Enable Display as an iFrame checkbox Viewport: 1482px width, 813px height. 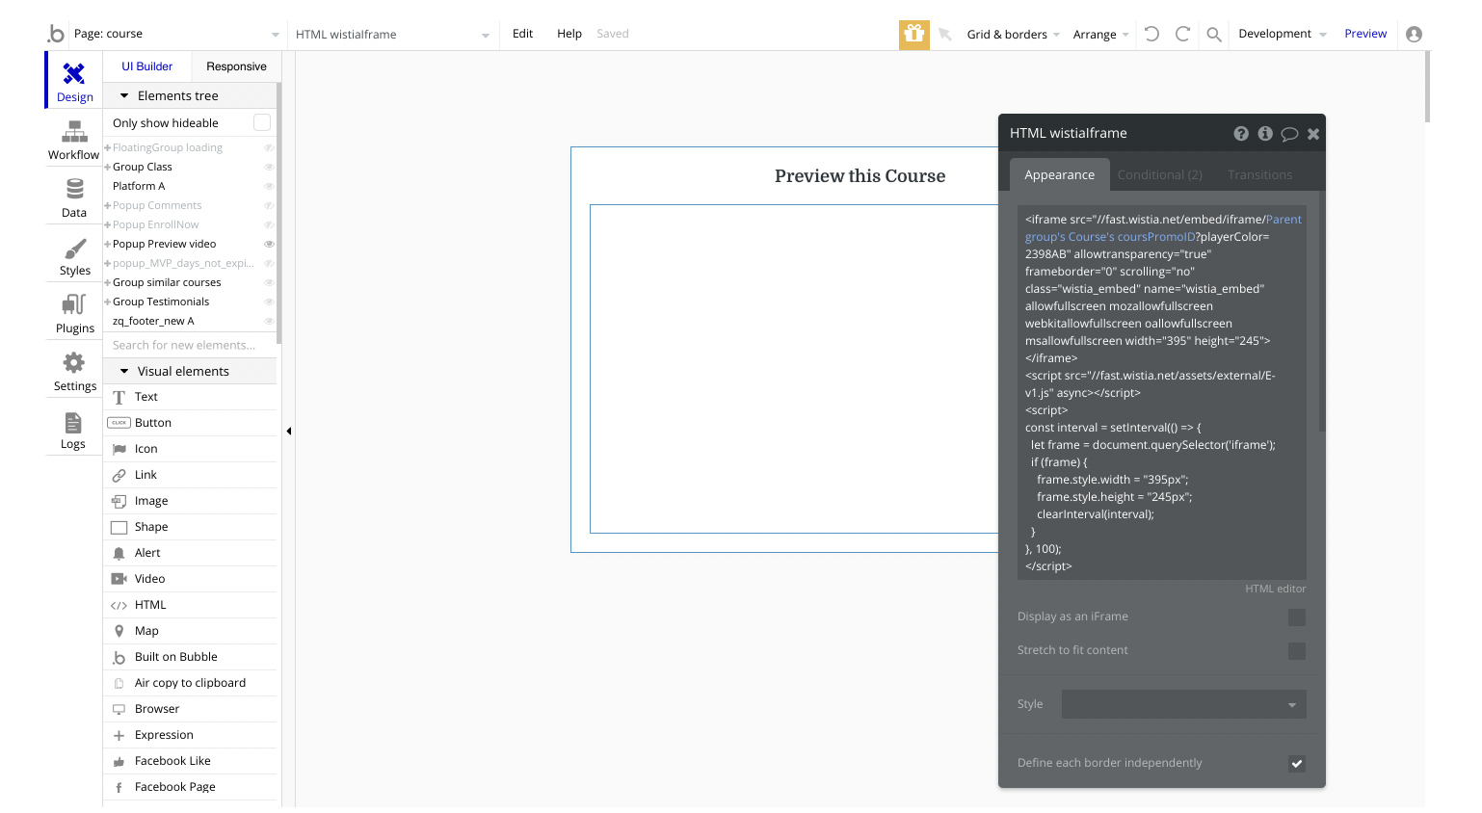pyautogui.click(x=1297, y=617)
